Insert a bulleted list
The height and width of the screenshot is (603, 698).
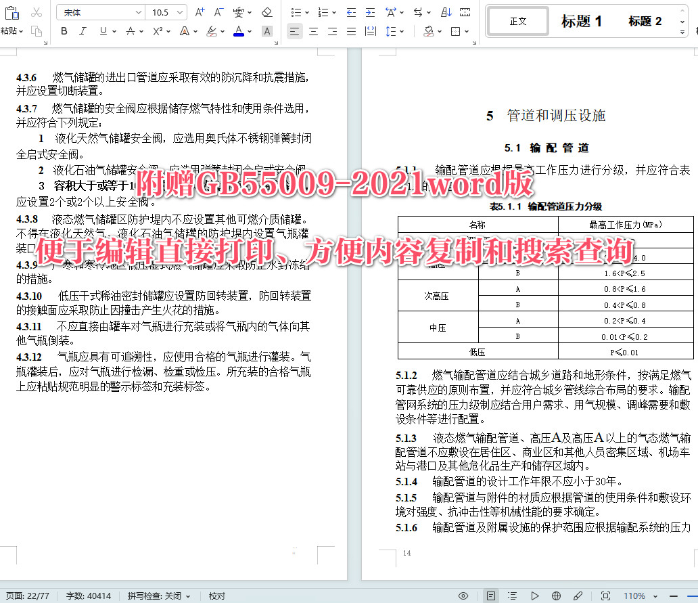click(x=297, y=12)
